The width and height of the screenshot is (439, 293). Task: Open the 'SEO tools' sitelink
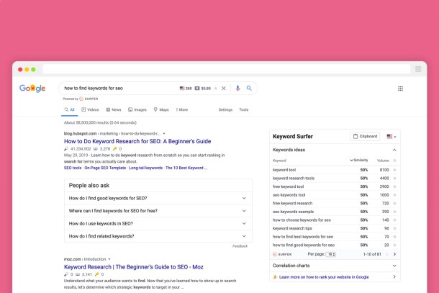click(x=73, y=168)
